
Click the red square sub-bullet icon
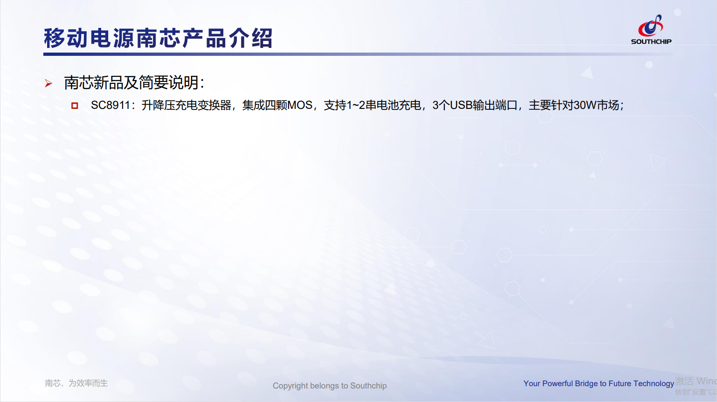click(75, 106)
